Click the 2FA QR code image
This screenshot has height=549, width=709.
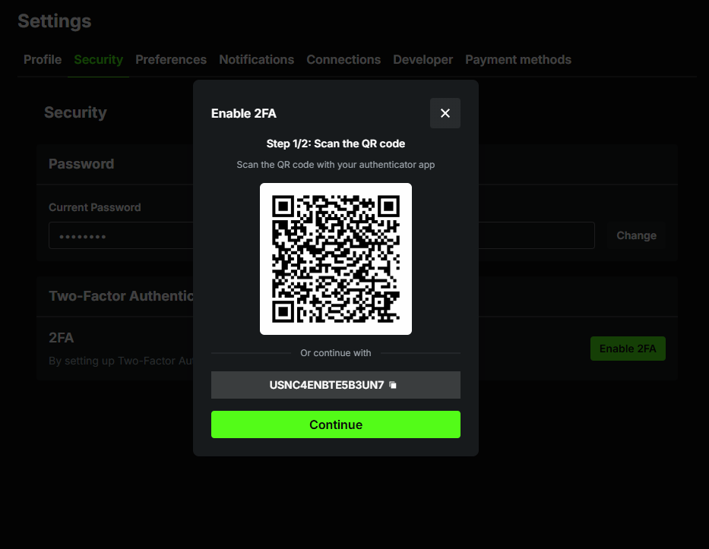point(336,259)
